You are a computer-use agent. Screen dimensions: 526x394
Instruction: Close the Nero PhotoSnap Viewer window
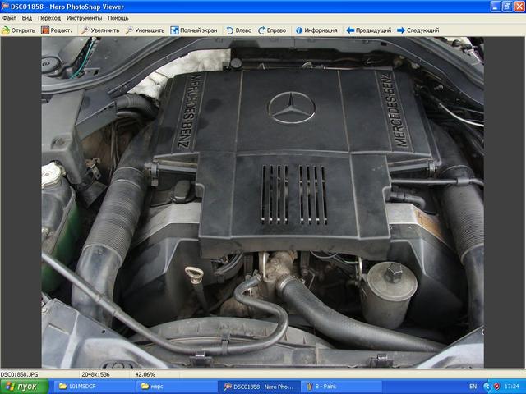click(x=519, y=7)
